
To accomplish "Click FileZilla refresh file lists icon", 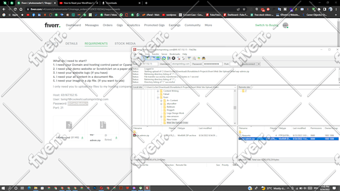I will (x=164, y=58).
